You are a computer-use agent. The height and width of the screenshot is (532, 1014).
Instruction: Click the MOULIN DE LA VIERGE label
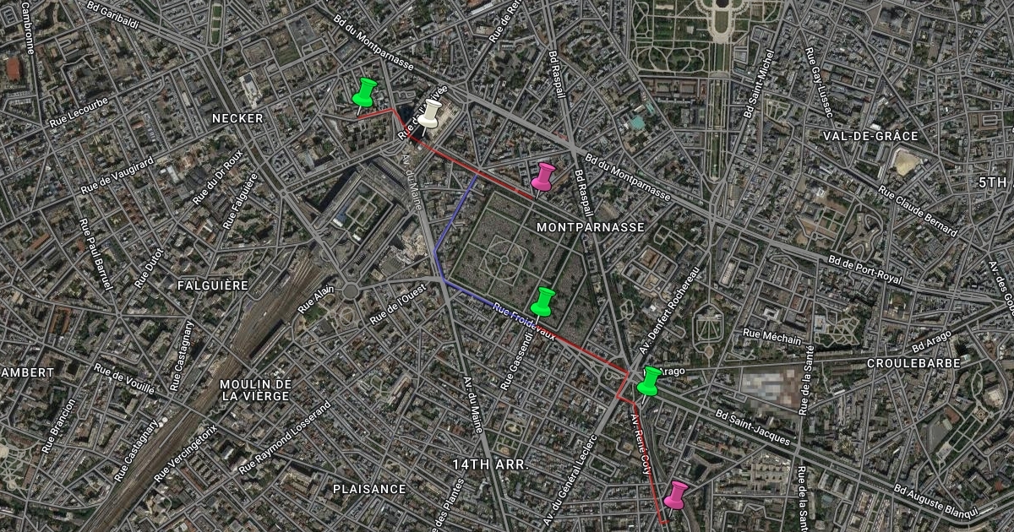(x=256, y=390)
